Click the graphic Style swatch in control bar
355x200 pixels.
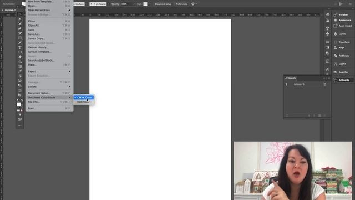[145, 4]
